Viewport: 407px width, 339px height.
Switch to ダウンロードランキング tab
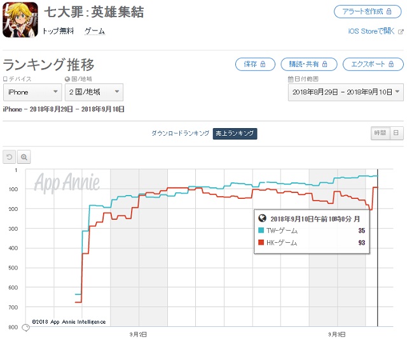coord(181,133)
